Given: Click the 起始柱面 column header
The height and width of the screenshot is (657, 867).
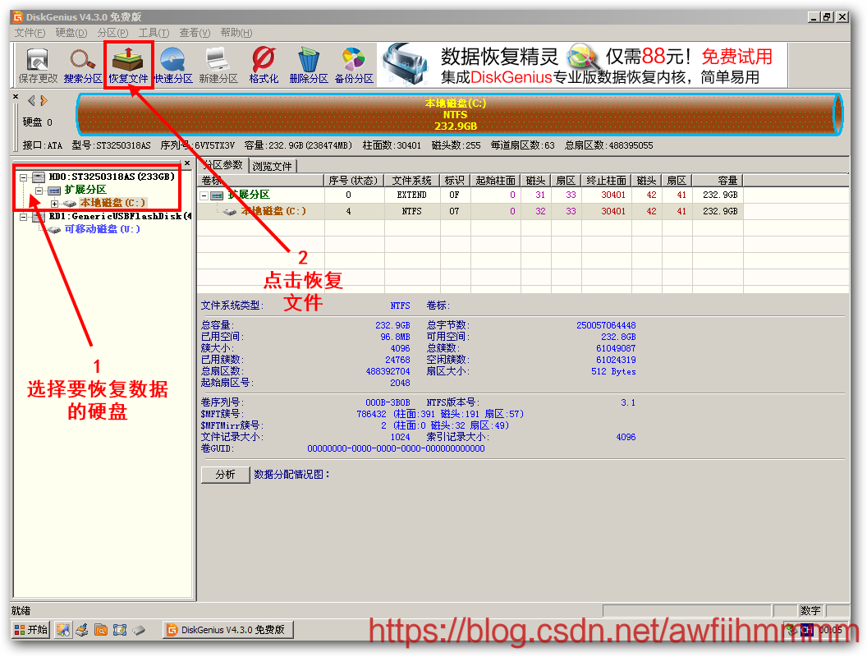Looking at the screenshot, I should [495, 181].
